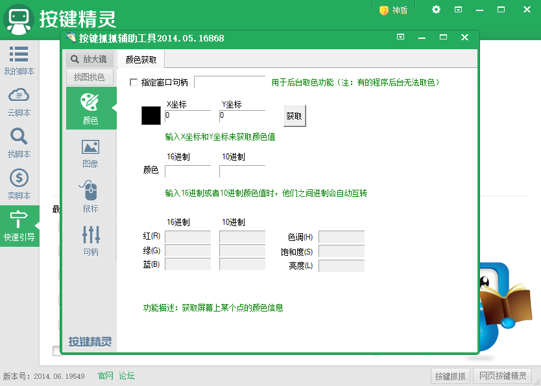Click the color 16进制 input field
Screen dimensions: 541x386
click(187, 171)
